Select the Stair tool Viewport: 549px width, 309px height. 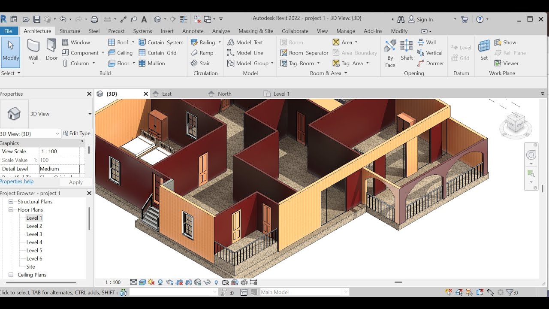click(x=200, y=63)
